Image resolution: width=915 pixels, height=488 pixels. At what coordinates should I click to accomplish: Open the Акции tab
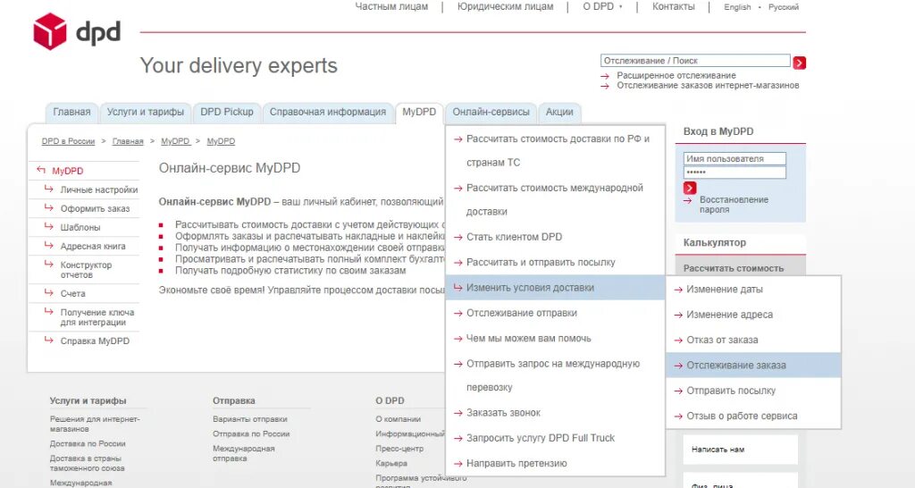(559, 112)
